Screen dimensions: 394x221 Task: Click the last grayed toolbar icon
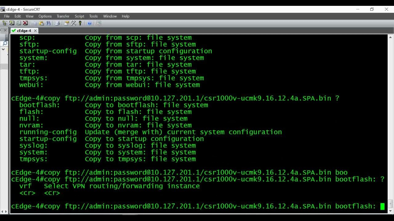pos(99,23)
